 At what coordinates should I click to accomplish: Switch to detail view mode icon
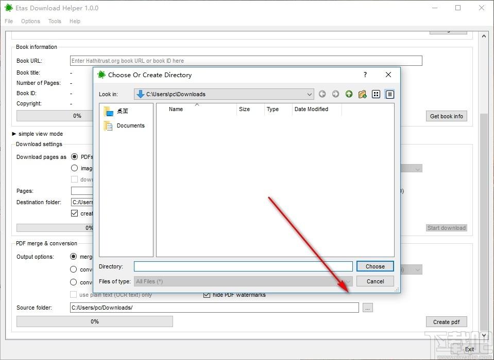pyautogui.click(x=390, y=94)
